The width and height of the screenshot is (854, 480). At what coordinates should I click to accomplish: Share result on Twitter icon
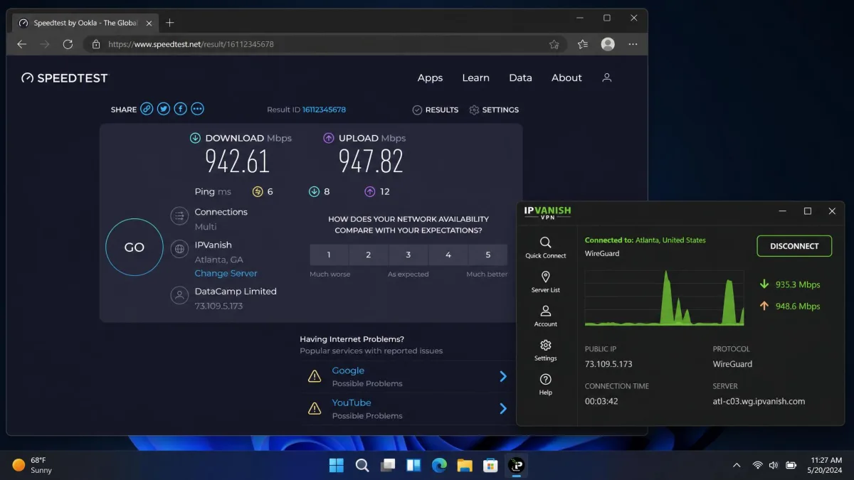(164, 109)
